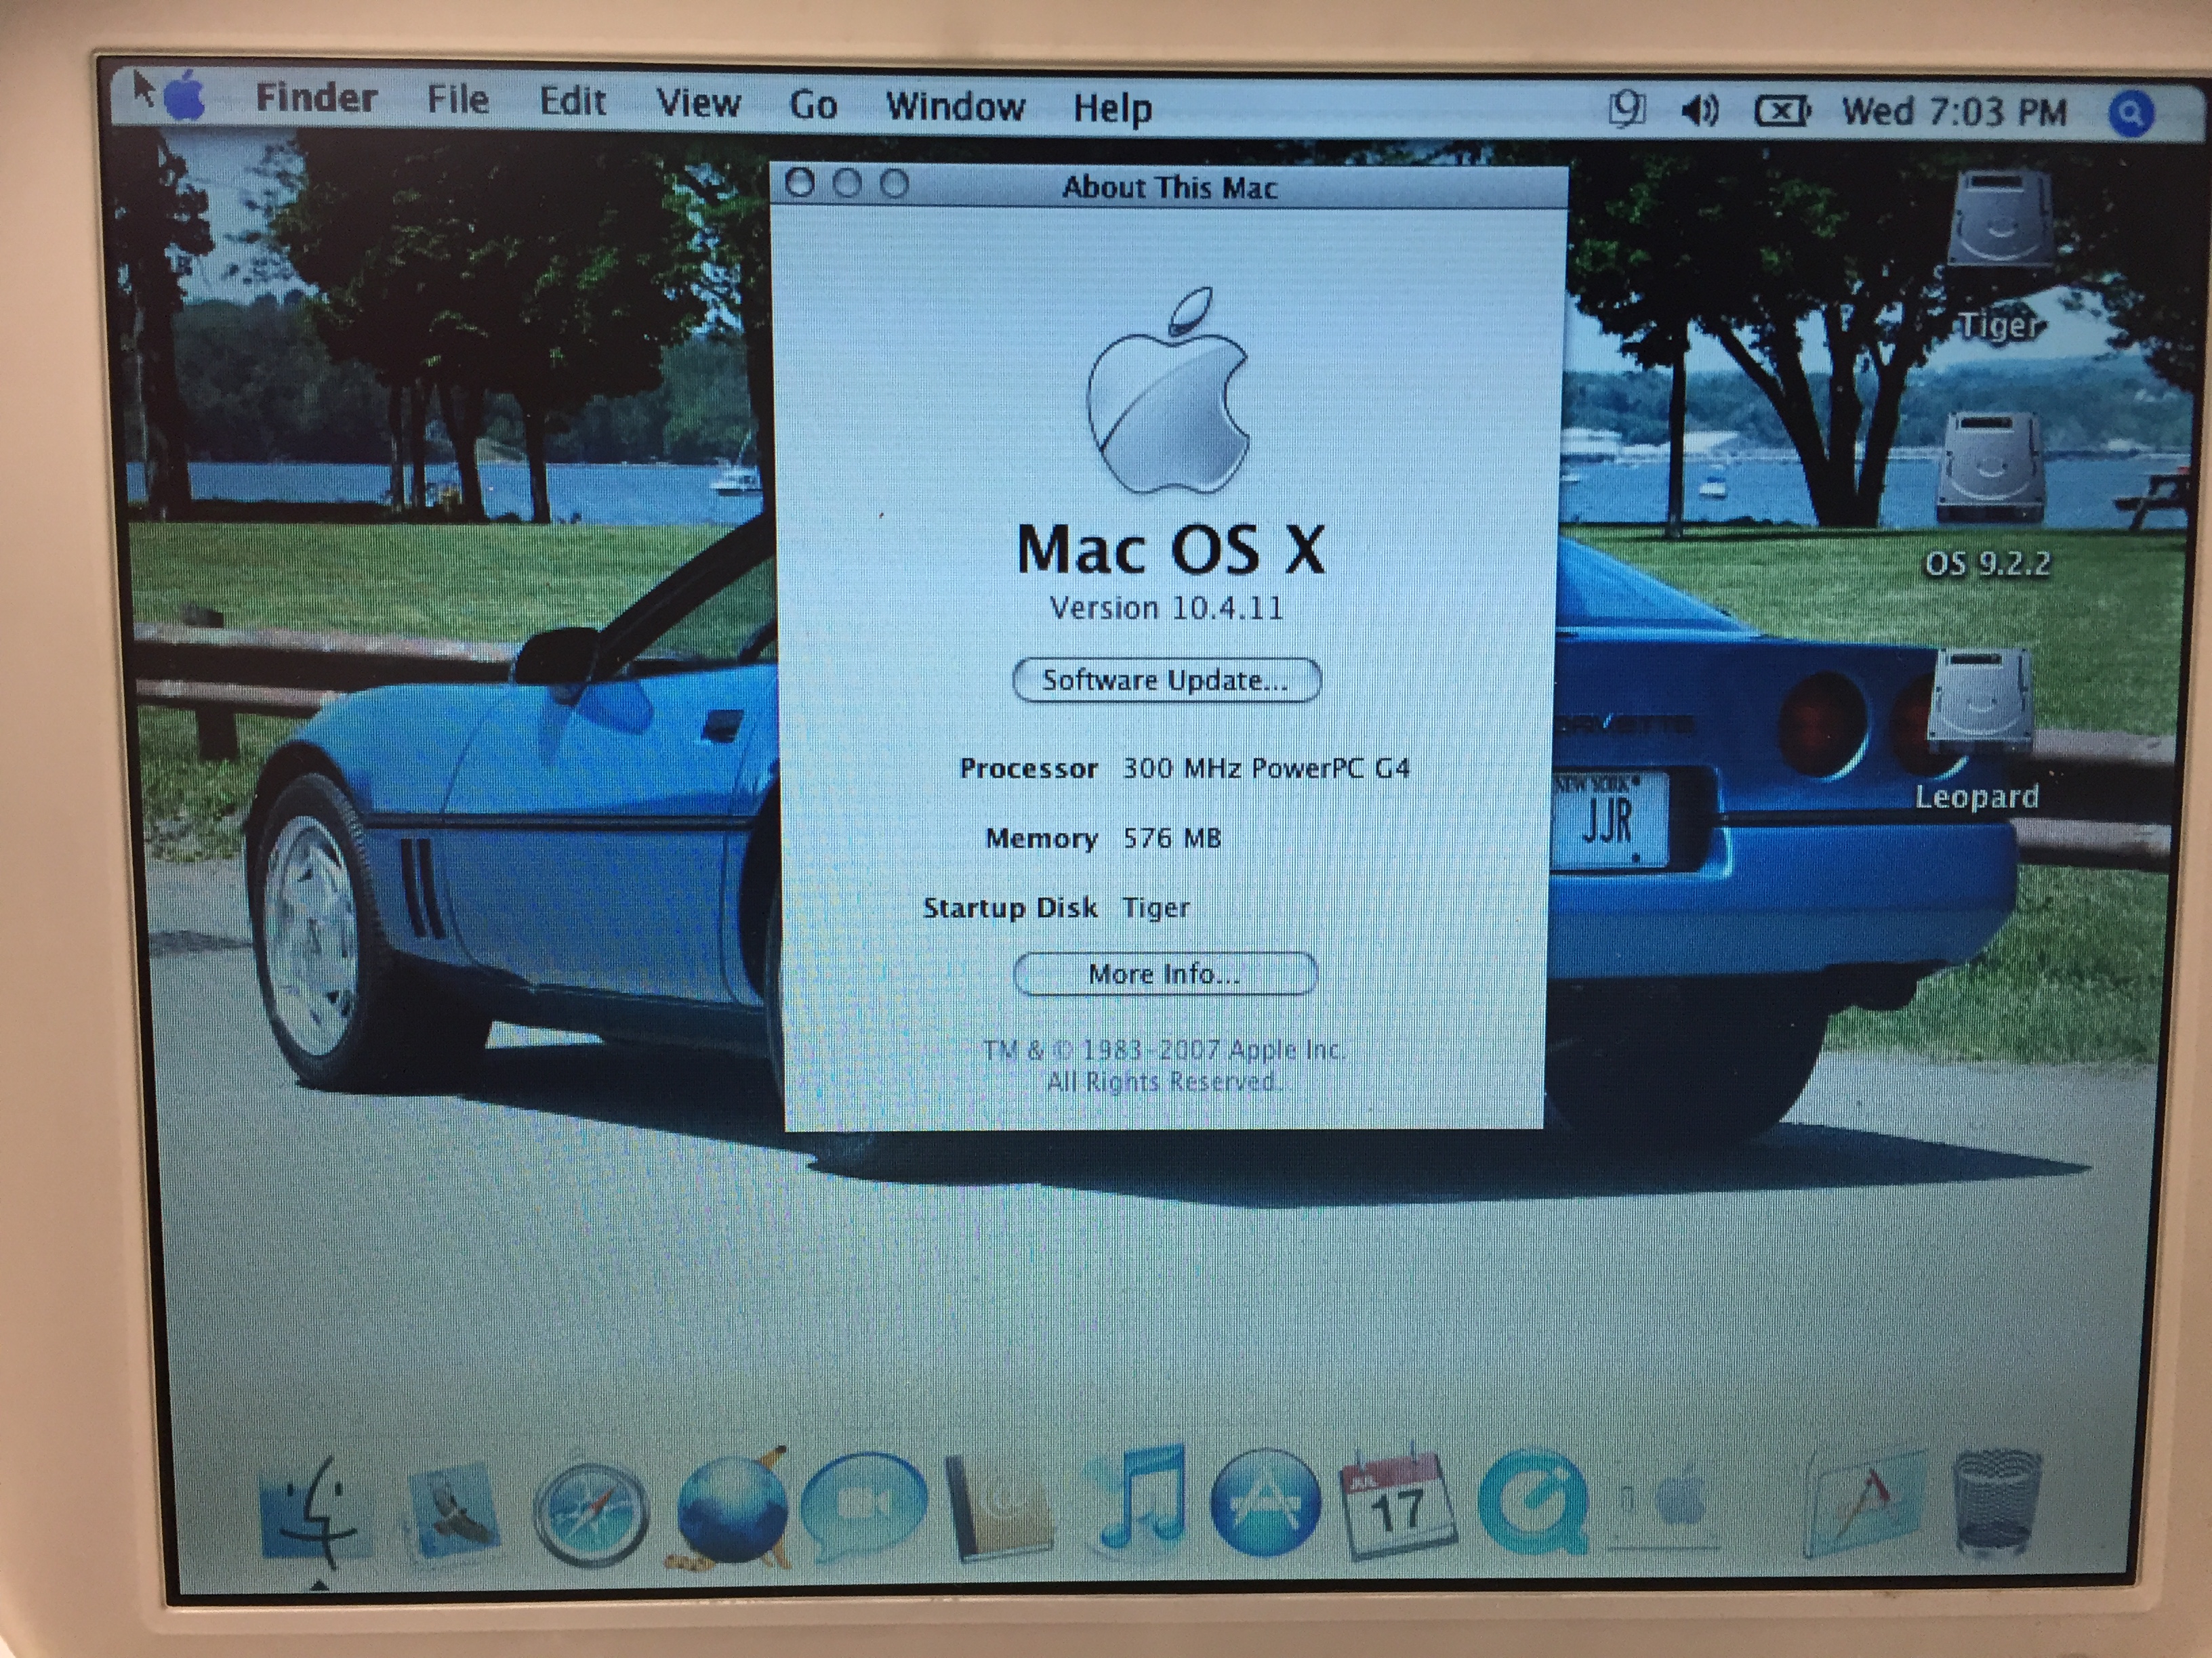
Task: Click the More Info... button
Action: pos(1165,973)
